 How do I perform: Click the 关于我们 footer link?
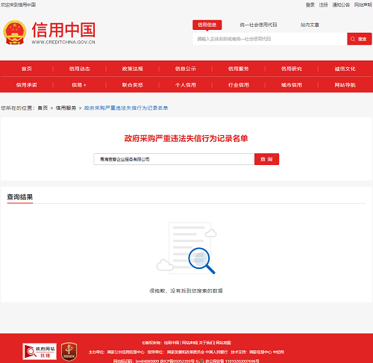[207, 343]
